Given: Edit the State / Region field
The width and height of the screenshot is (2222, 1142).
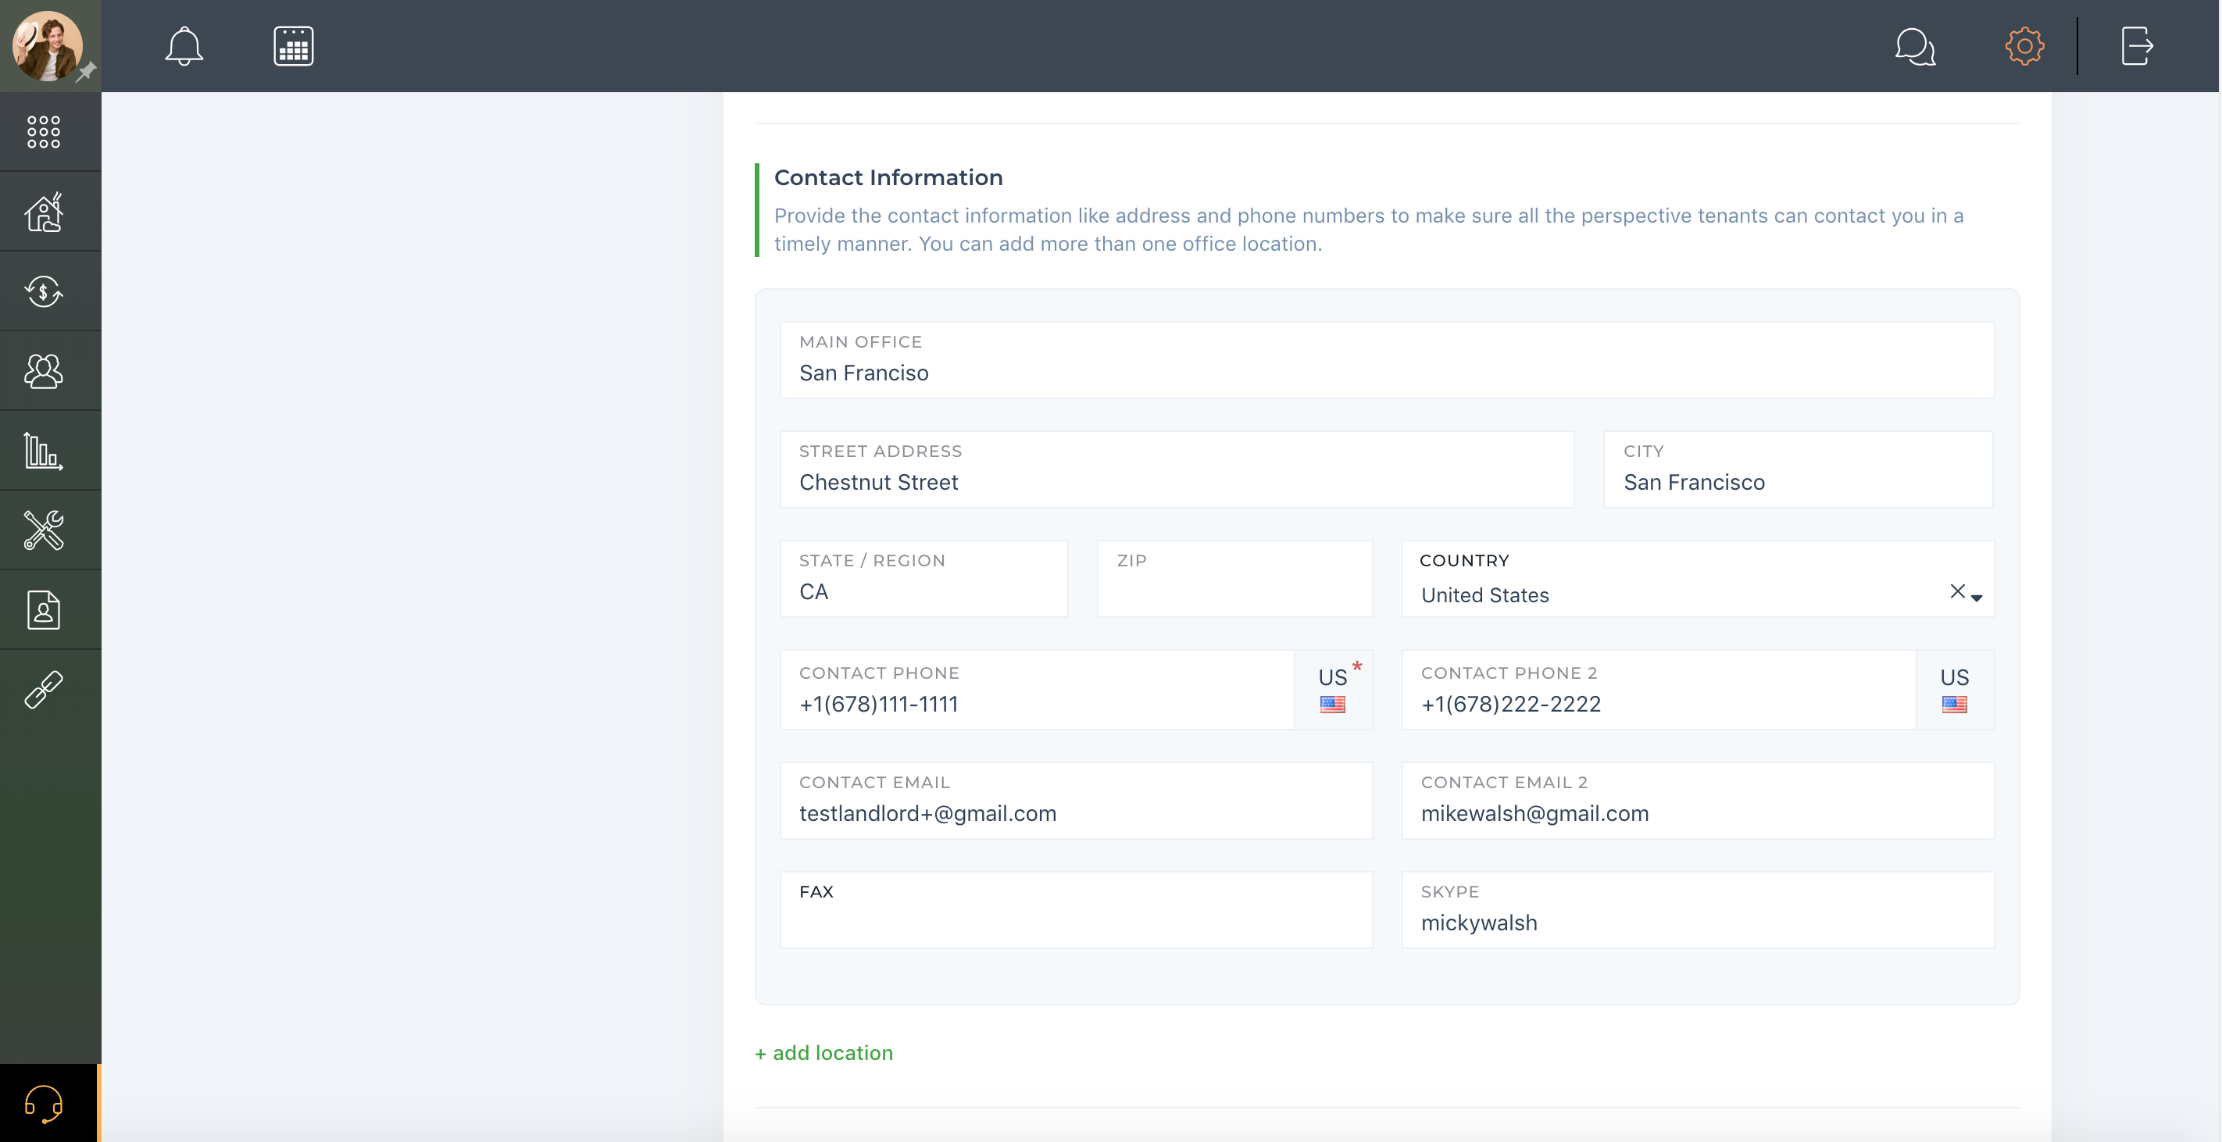Looking at the screenshot, I should (923, 579).
